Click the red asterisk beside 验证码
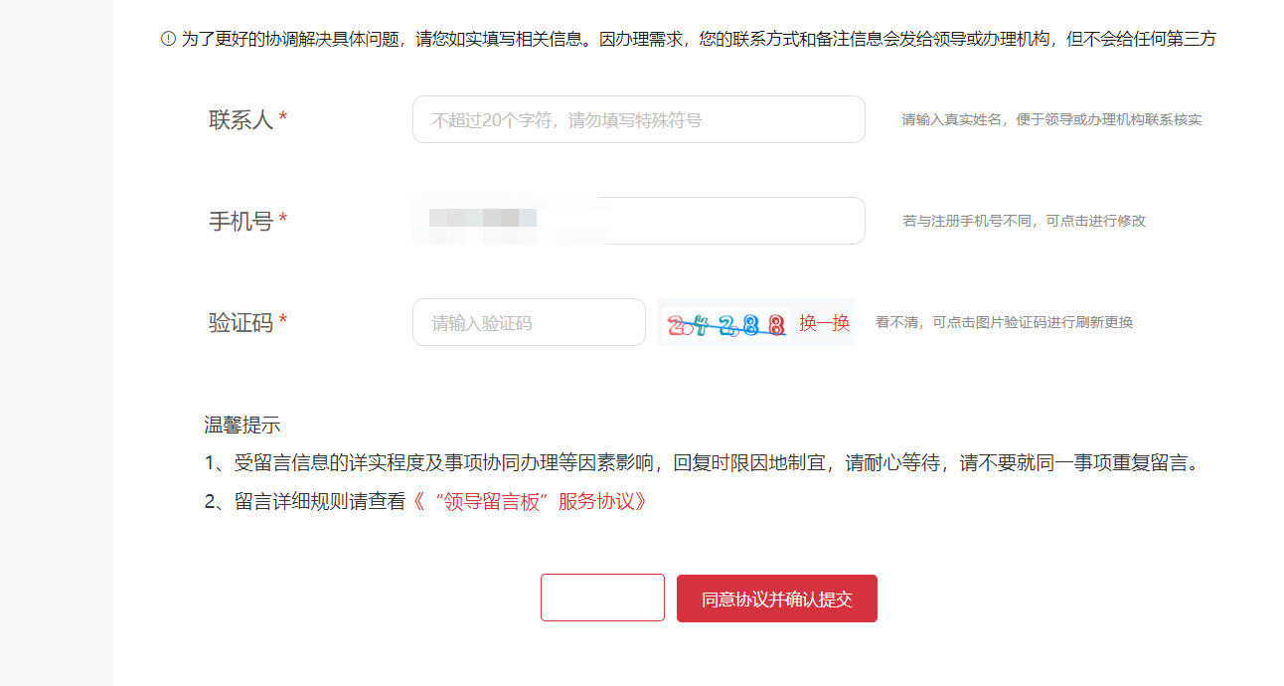 (283, 322)
